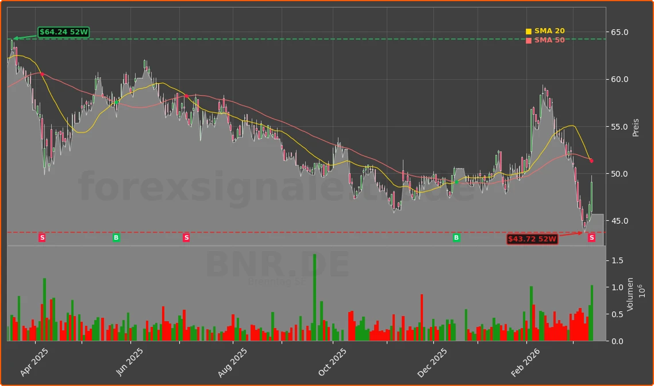Click the $43.72 52W low label
654x386 pixels.
coord(532,237)
